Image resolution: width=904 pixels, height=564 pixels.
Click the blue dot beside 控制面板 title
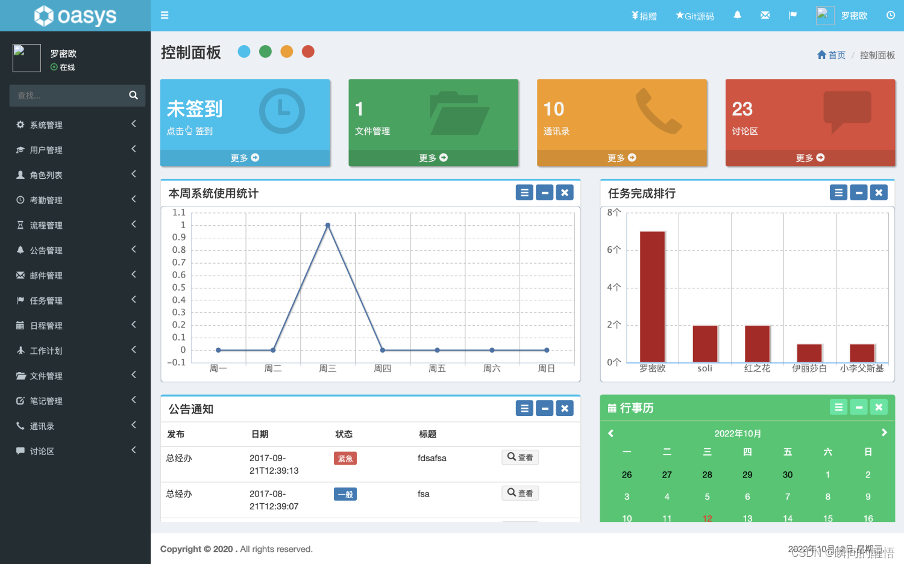click(x=244, y=52)
